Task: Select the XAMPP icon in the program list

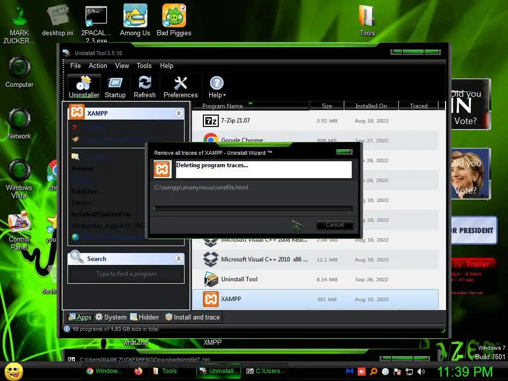Action: [210, 299]
